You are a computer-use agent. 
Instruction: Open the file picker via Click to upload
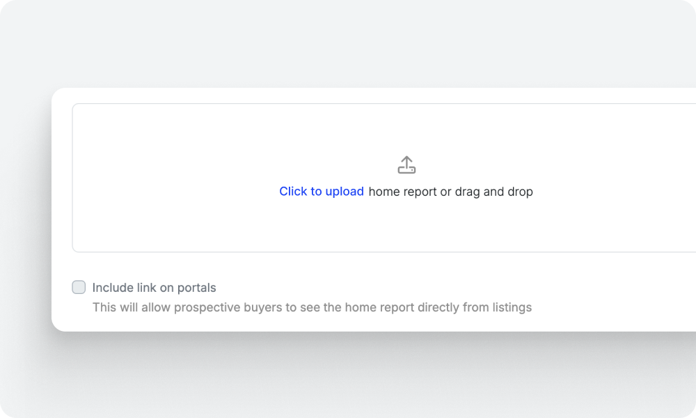tap(322, 192)
